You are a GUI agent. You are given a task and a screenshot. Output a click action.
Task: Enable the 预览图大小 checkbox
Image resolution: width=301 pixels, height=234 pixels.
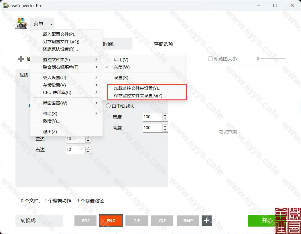tap(210, 58)
